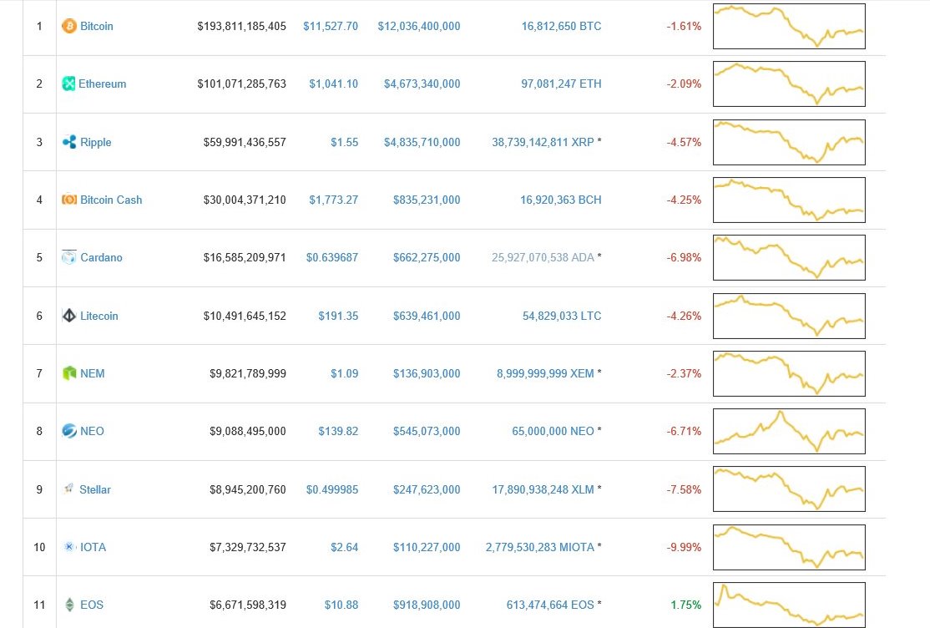930x628 pixels.
Task: Open the NEO 7-day price chart
Action: point(789,431)
